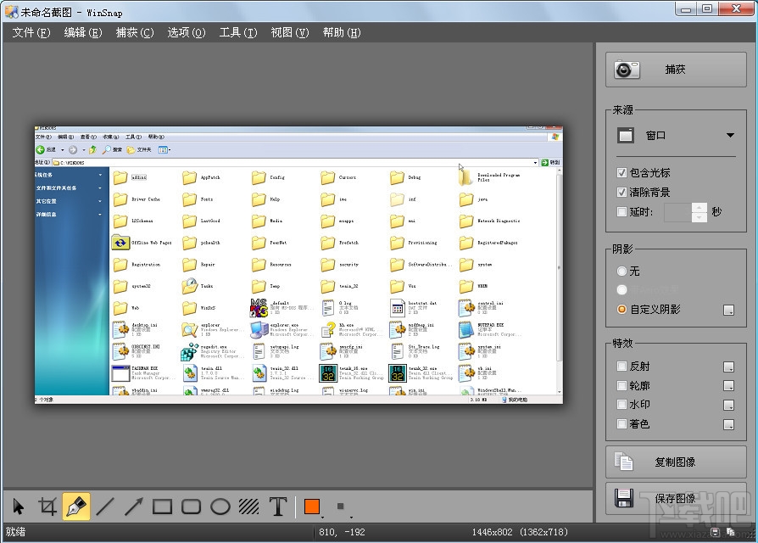Select the Ellipse shape tool
Screen dimensions: 758x543
click(x=220, y=507)
